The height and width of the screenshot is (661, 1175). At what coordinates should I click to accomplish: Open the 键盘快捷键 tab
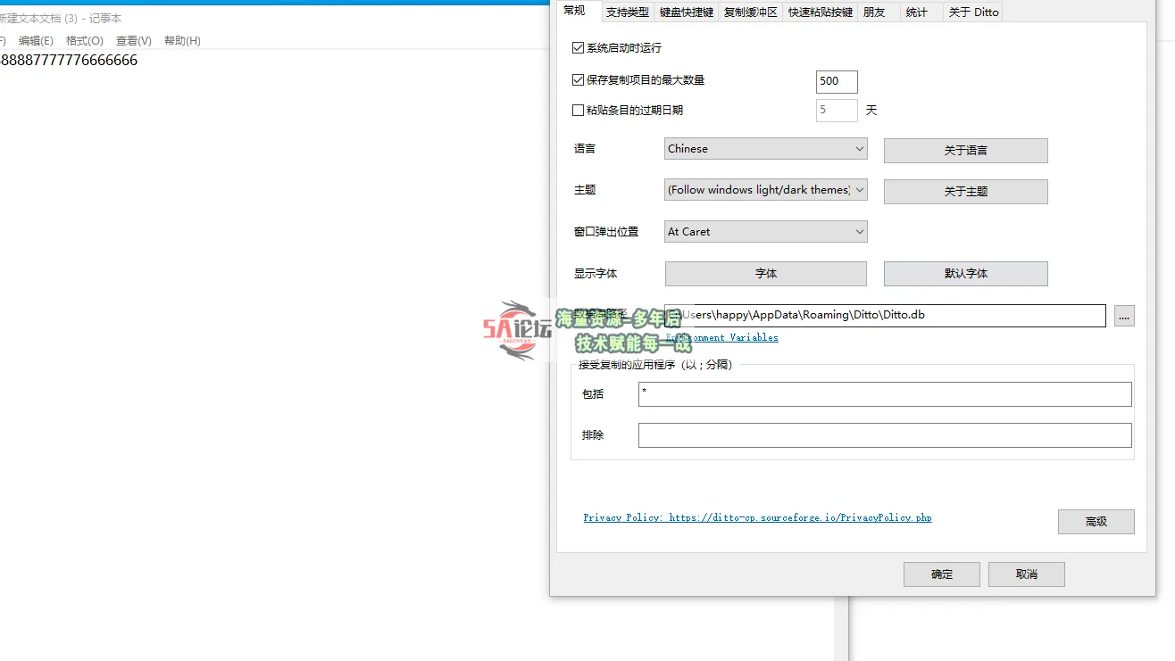click(686, 12)
